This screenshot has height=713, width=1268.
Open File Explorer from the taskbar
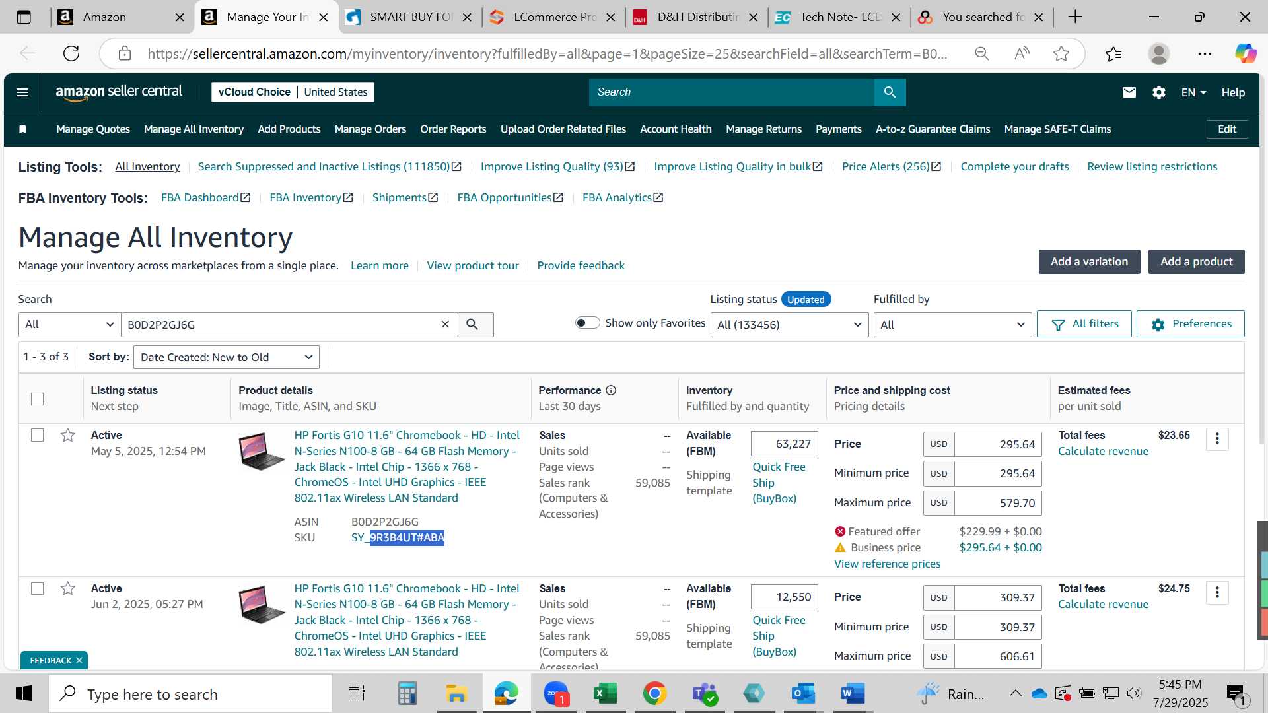[x=456, y=694]
